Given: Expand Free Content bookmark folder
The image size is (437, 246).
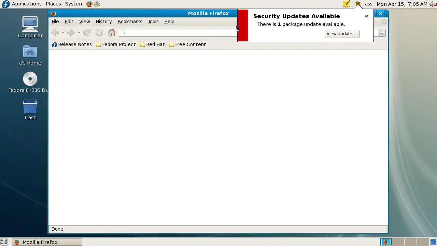Looking at the screenshot, I should [x=187, y=44].
